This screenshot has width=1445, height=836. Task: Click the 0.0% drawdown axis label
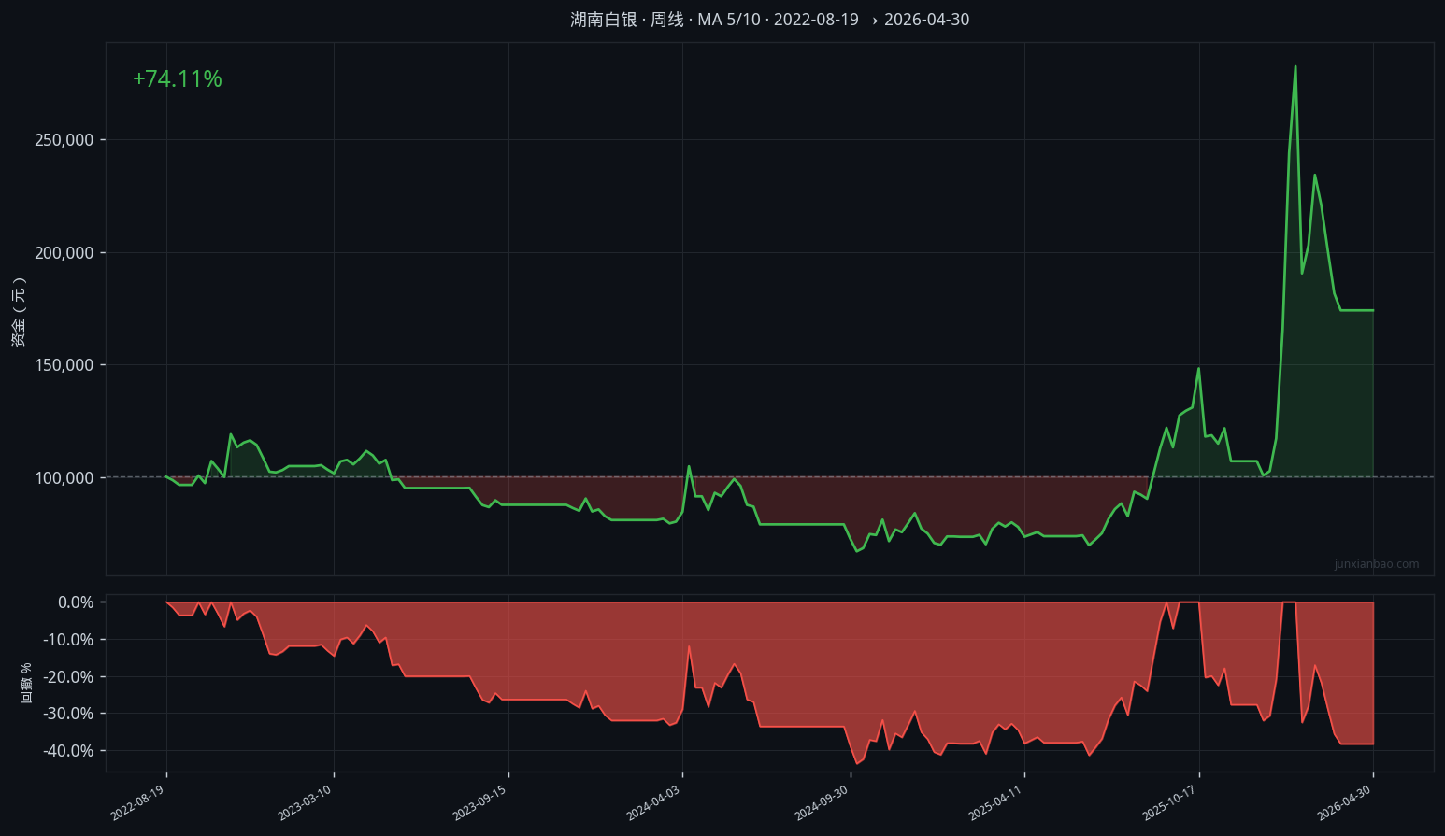(76, 602)
